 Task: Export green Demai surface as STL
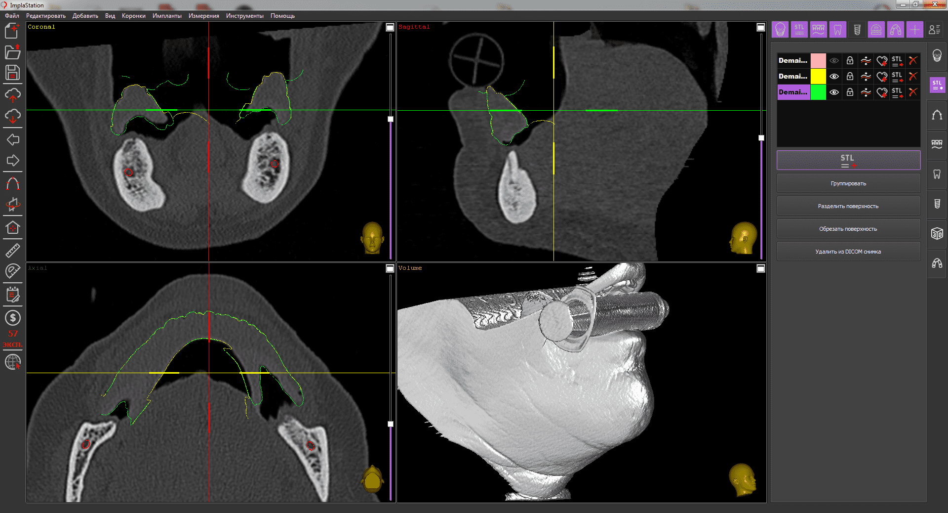click(897, 92)
